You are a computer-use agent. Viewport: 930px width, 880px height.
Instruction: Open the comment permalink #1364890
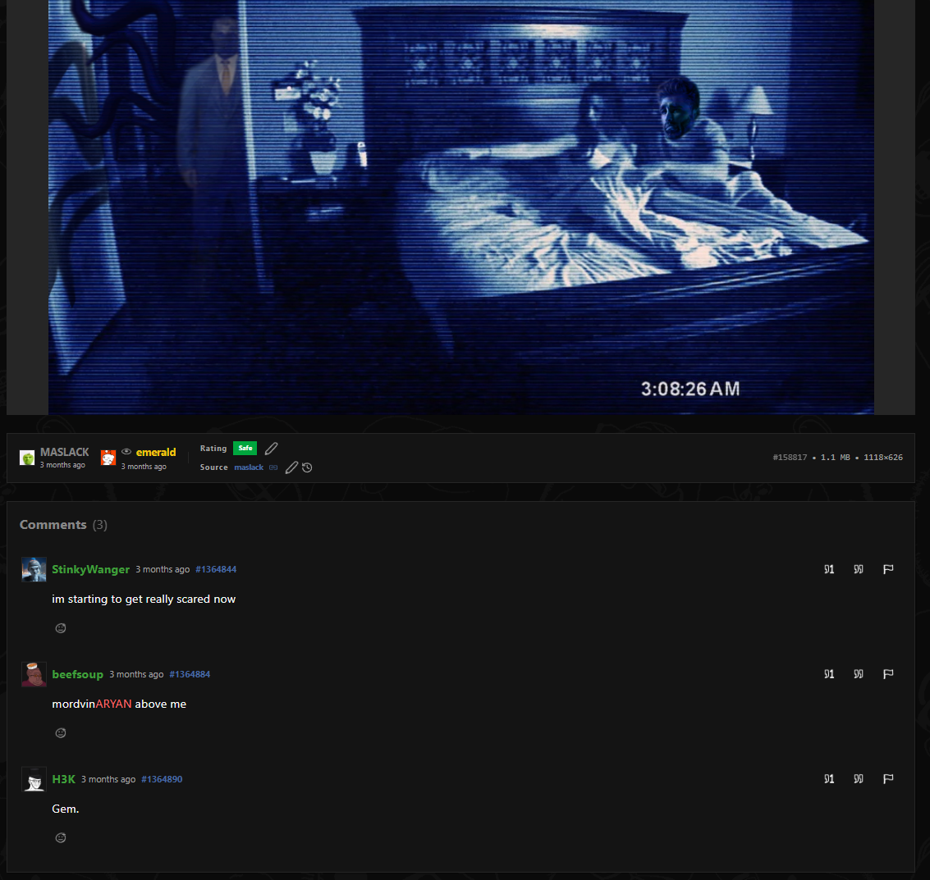162,779
